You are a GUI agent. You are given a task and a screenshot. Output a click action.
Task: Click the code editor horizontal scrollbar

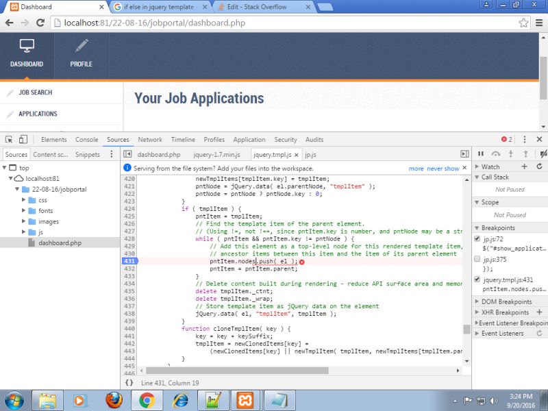coord(237,371)
